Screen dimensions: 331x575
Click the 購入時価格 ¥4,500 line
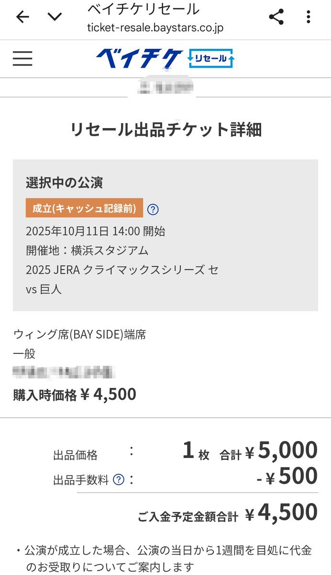click(x=75, y=395)
